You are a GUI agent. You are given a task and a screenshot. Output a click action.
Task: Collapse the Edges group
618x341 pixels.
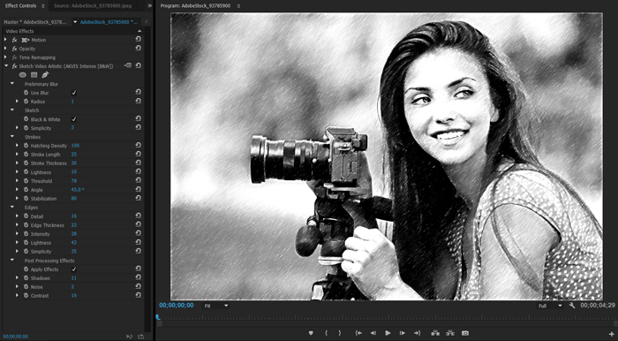tap(12, 207)
